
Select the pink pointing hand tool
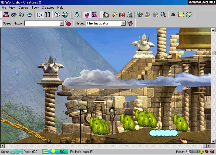click(x=87, y=15)
